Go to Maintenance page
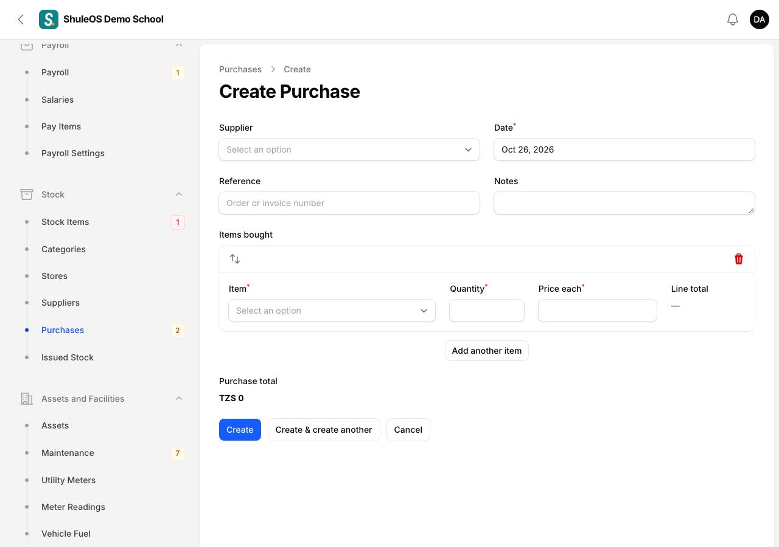779x547 pixels. click(68, 453)
